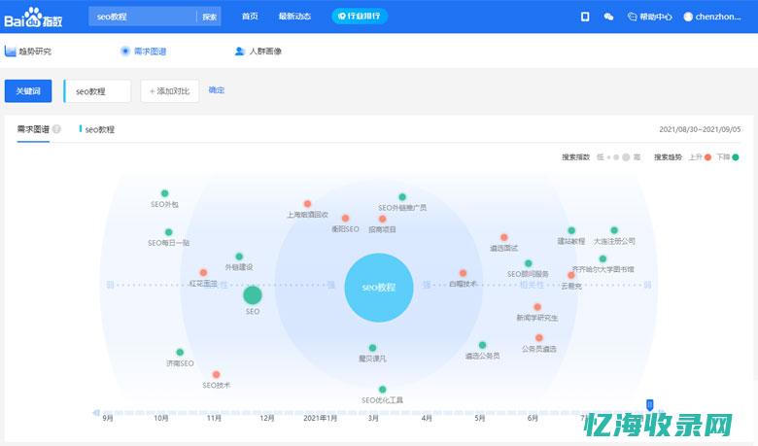Open the chenzhon... user account menu
The image size is (758, 446).
pos(712,17)
